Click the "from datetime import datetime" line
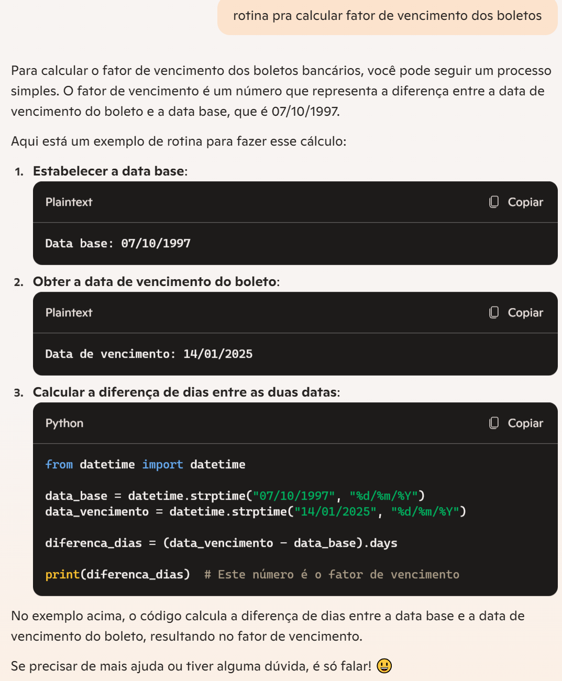The image size is (562, 681). click(x=145, y=465)
